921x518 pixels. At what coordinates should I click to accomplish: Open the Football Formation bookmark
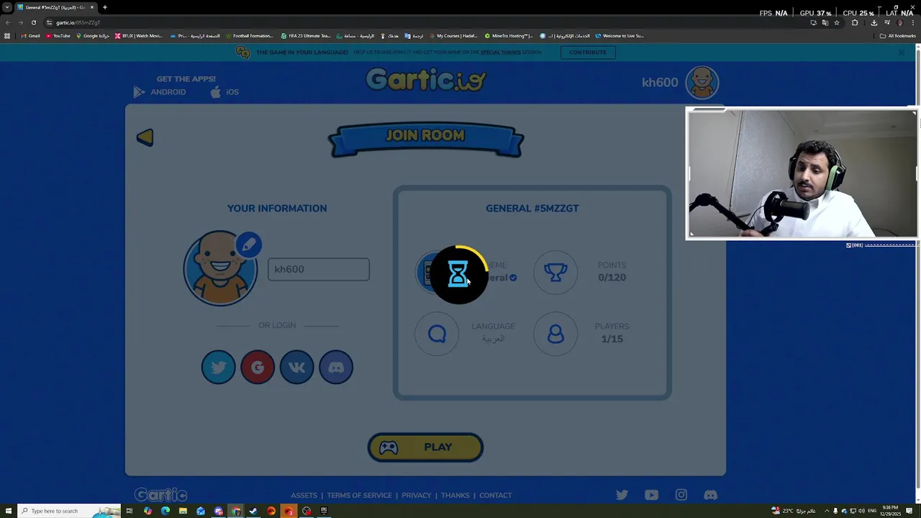249,36
